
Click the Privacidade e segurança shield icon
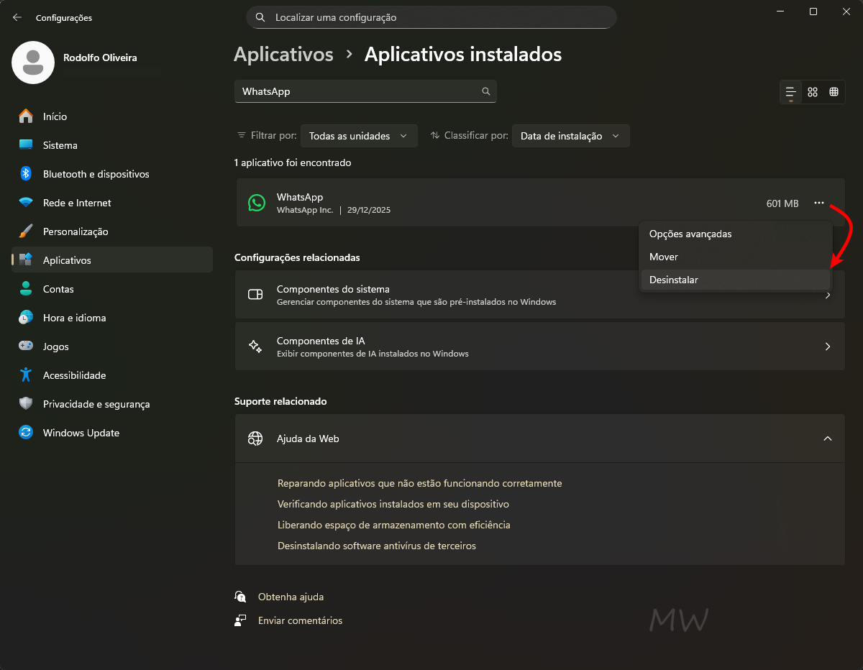[x=26, y=404]
